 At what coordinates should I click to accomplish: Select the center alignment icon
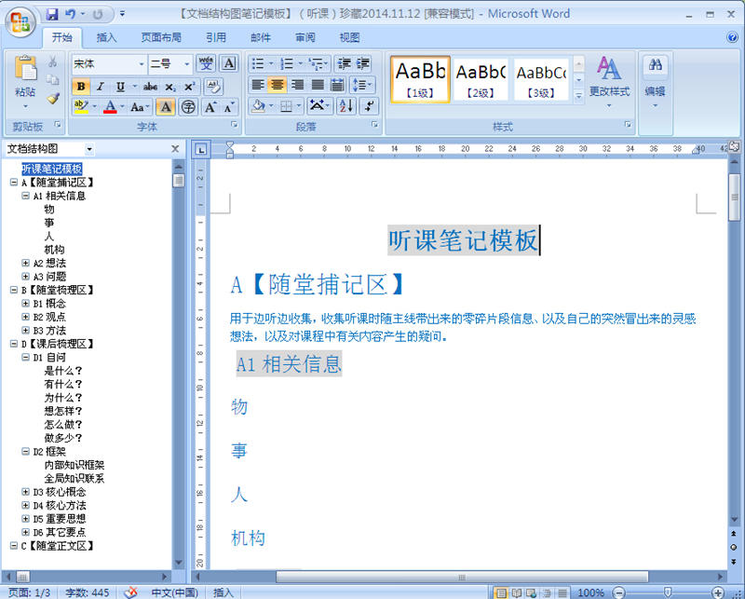click(x=277, y=86)
